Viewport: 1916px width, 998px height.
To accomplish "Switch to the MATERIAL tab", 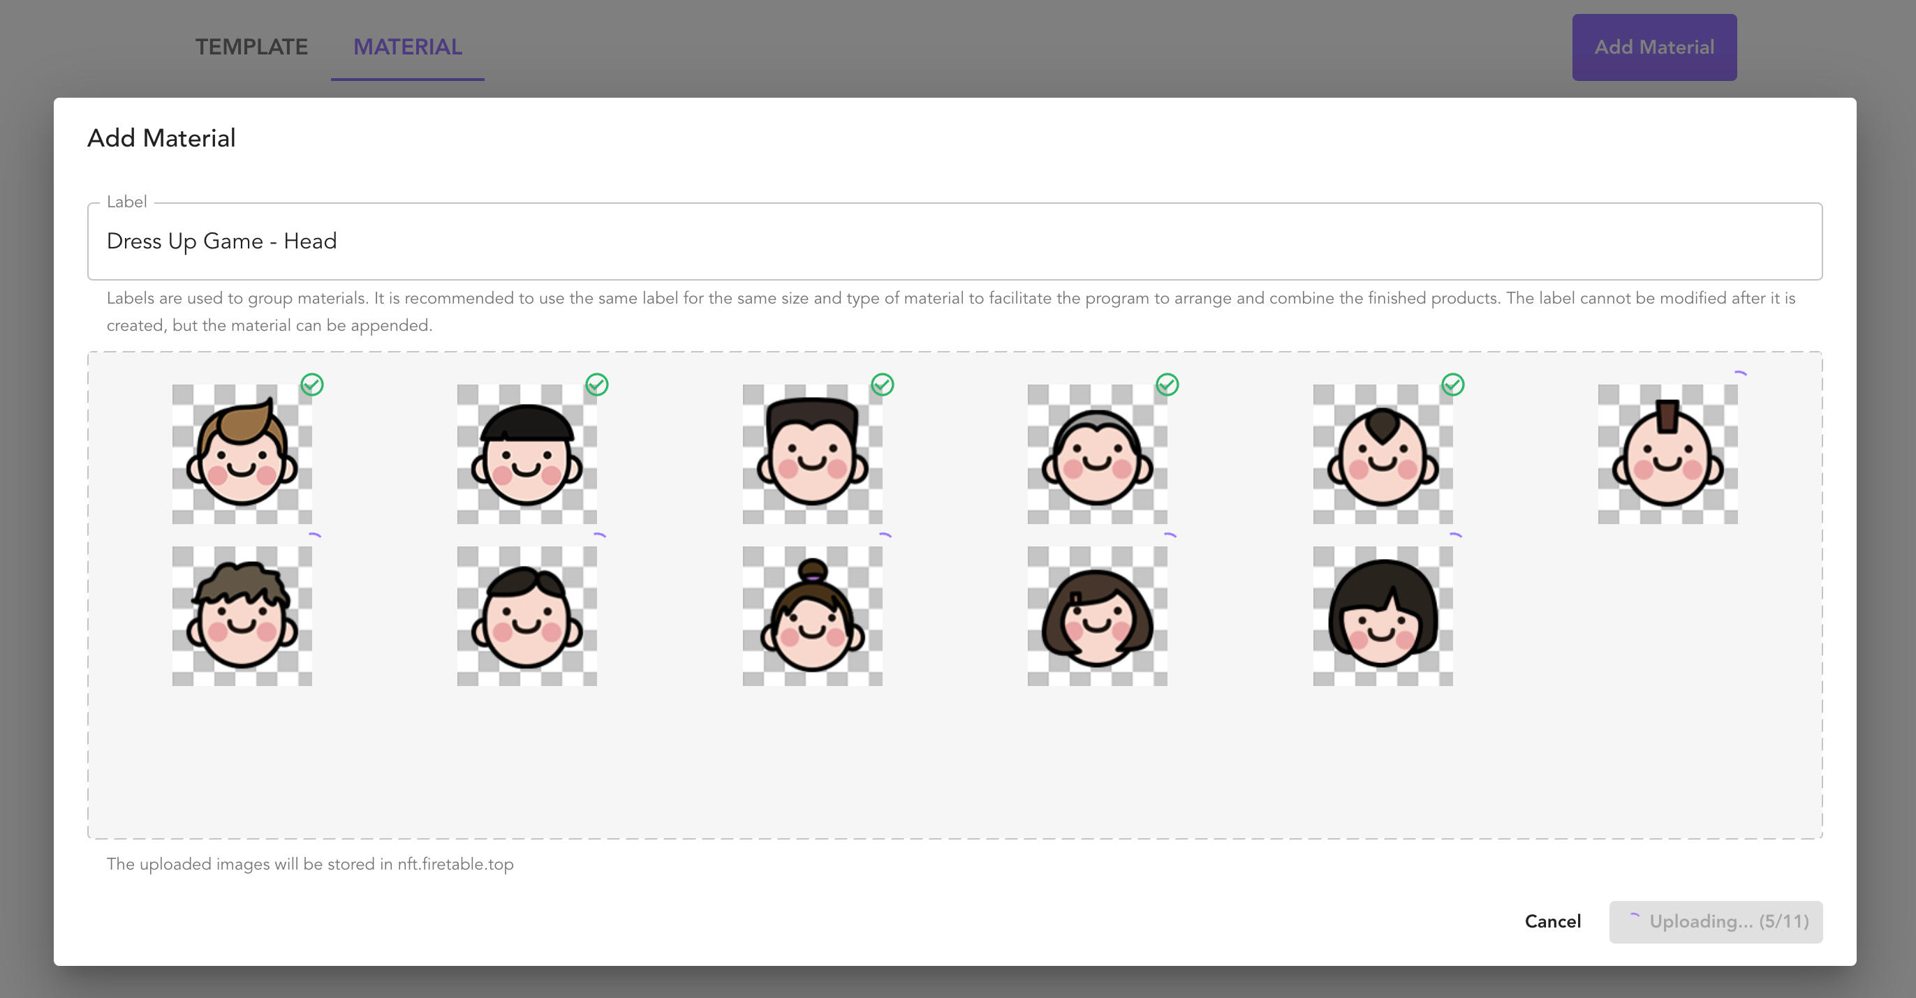I will pyautogui.click(x=408, y=47).
